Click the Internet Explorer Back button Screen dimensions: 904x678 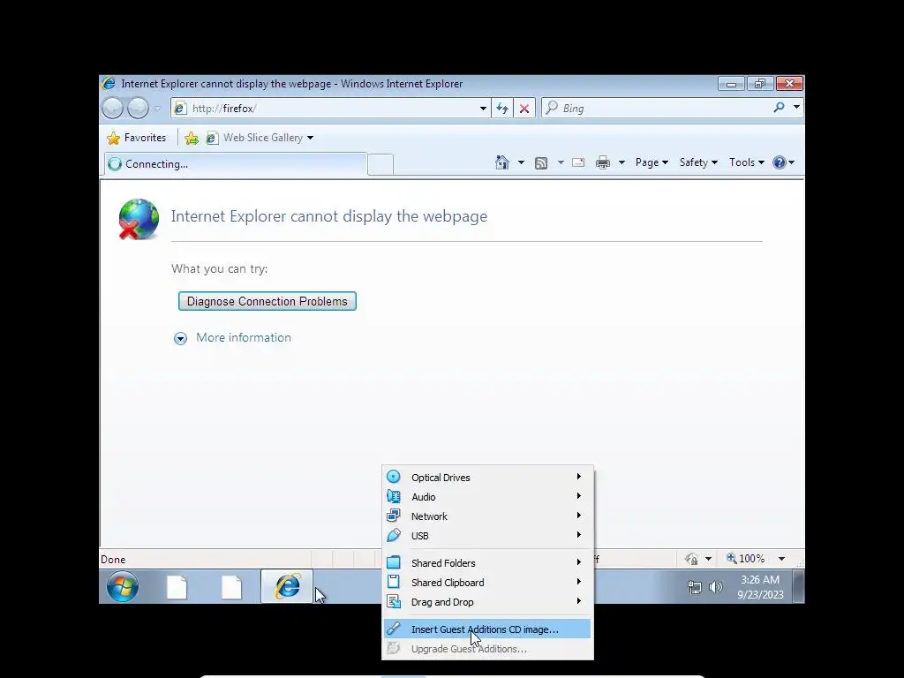click(113, 108)
